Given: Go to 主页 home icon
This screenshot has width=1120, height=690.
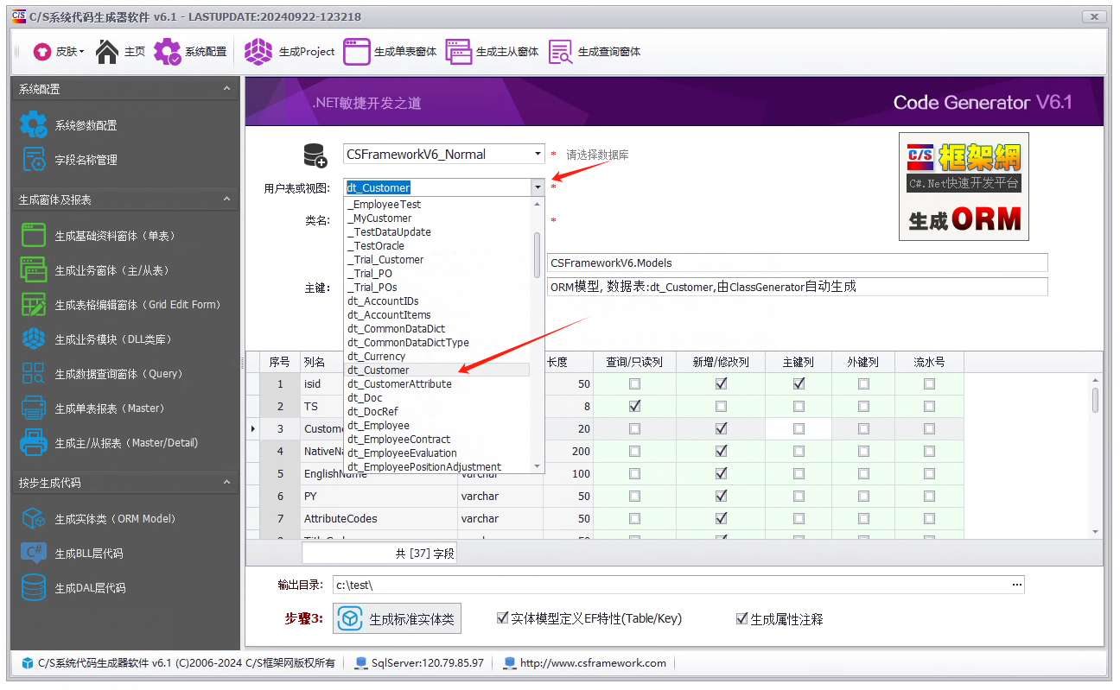Looking at the screenshot, I should point(107,52).
